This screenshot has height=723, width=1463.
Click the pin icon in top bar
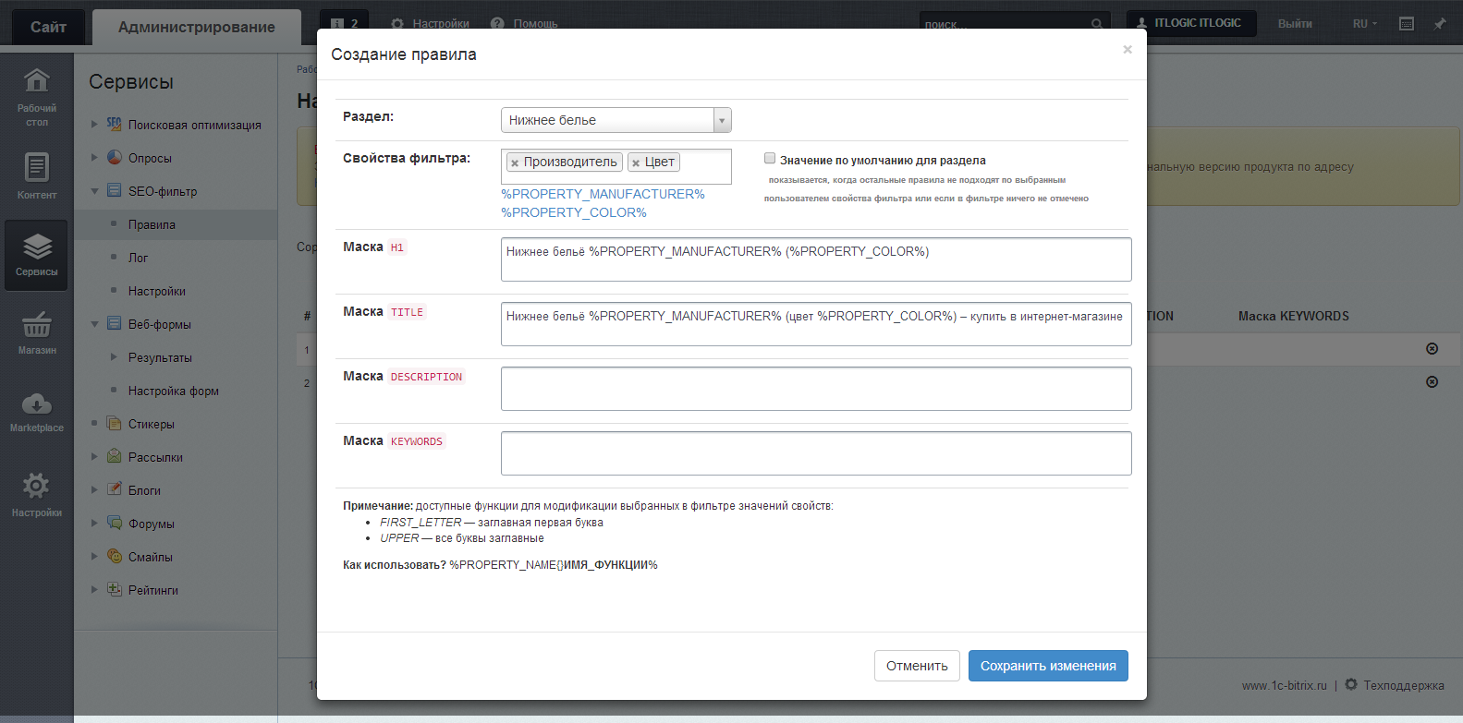tap(1440, 23)
